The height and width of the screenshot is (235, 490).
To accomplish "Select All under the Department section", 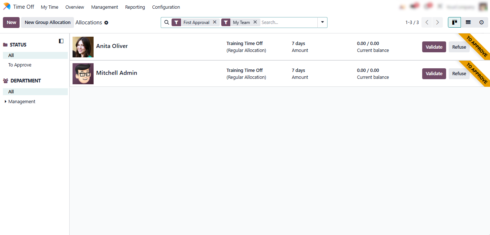I will [11, 92].
